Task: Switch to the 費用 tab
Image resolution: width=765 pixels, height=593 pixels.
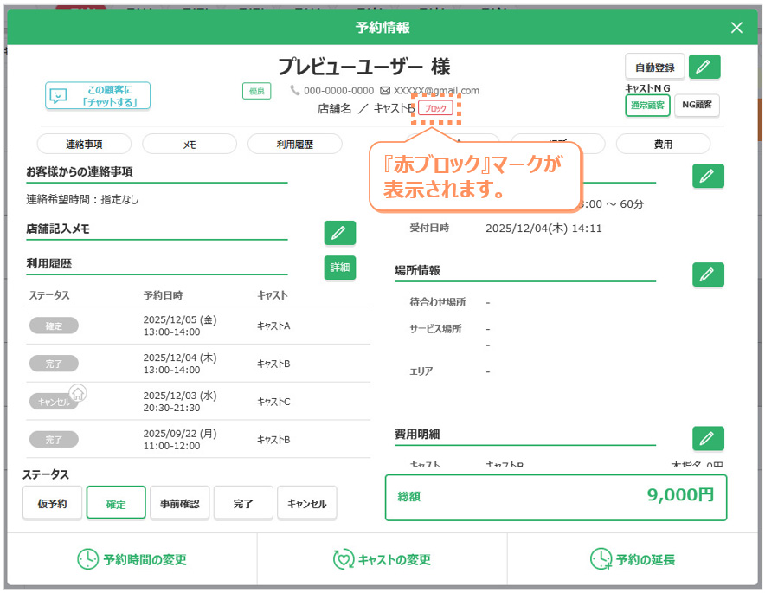Action: [662, 145]
